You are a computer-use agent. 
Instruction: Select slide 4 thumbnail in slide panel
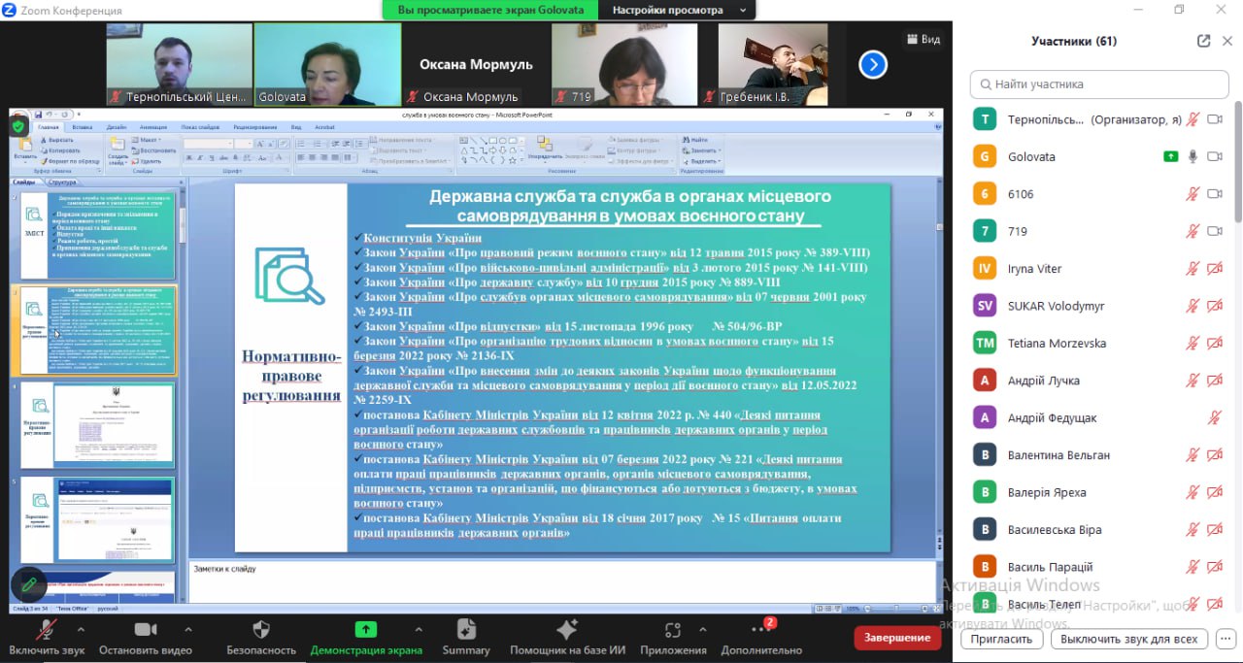98,423
